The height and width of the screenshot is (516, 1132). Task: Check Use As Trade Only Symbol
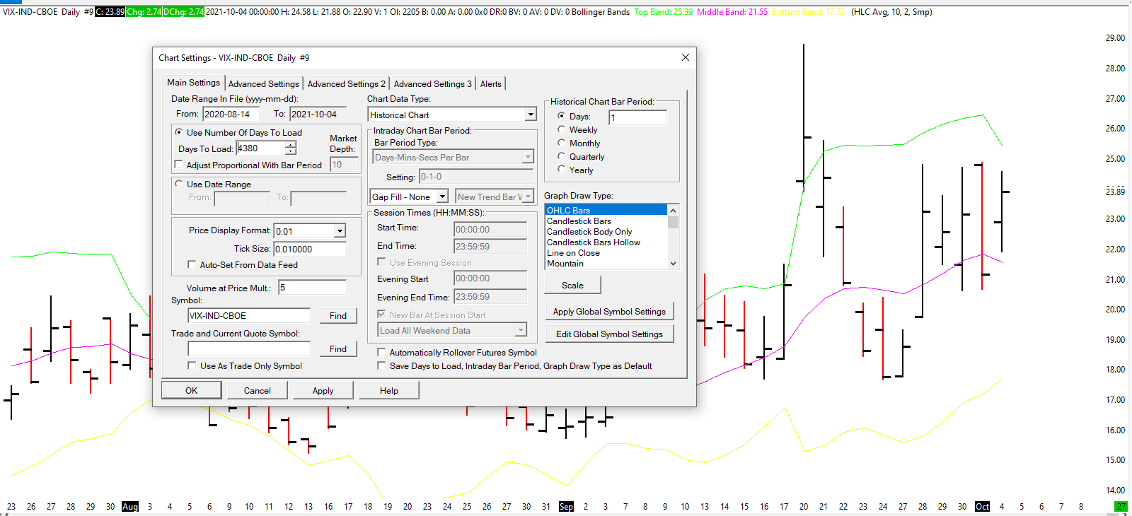click(192, 365)
